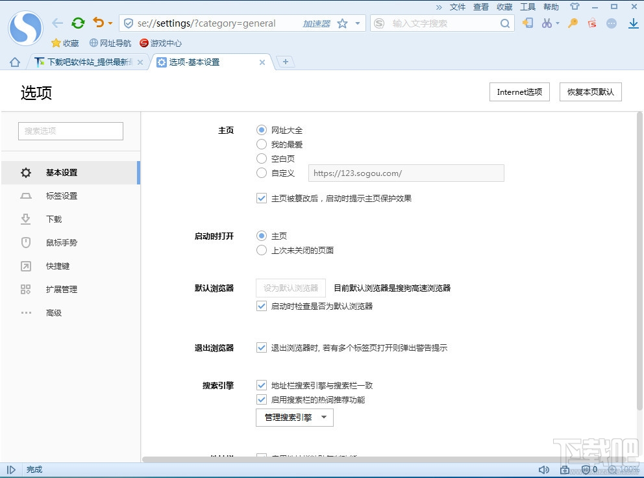Select 上次未关闭的页面 startup radio button
This screenshot has width=644, height=478.
coord(261,250)
